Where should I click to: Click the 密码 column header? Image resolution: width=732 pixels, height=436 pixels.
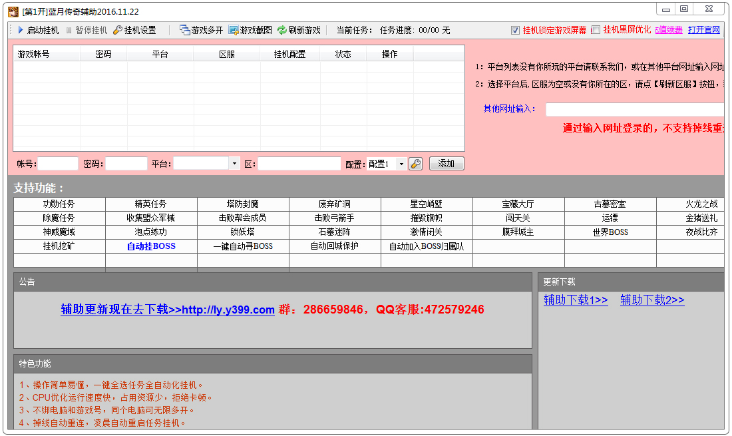[x=104, y=54]
